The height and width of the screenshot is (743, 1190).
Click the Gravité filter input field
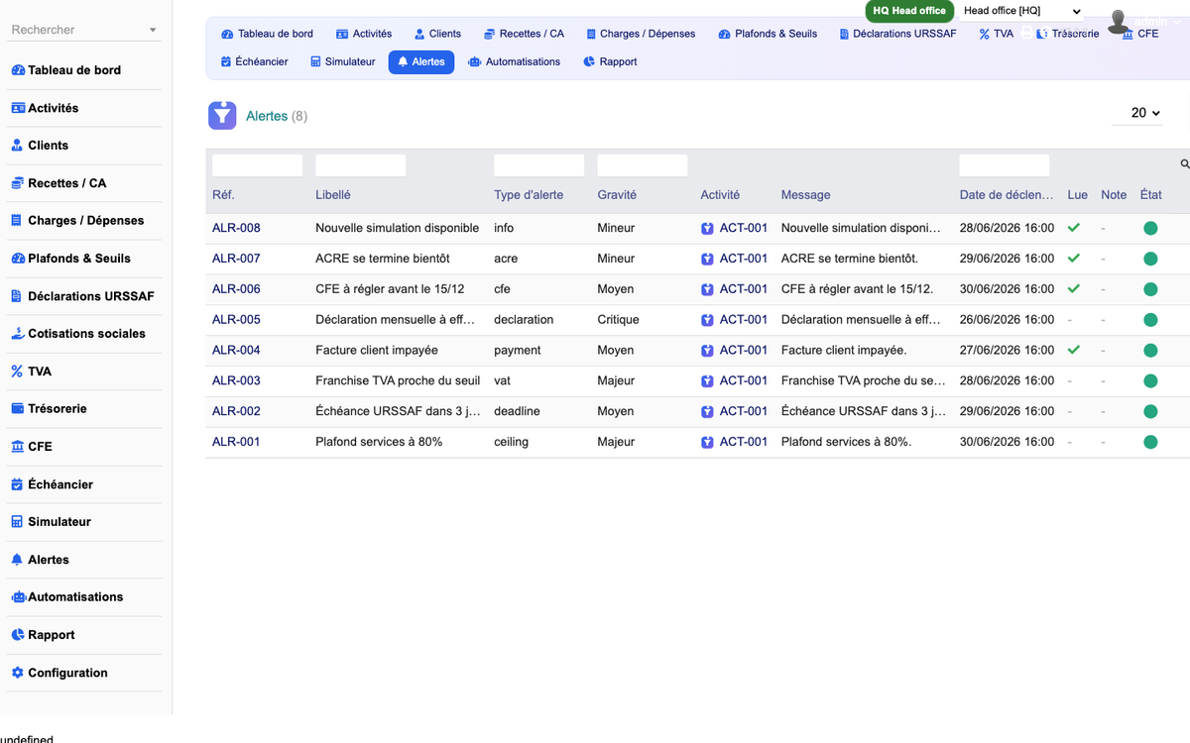pos(642,165)
